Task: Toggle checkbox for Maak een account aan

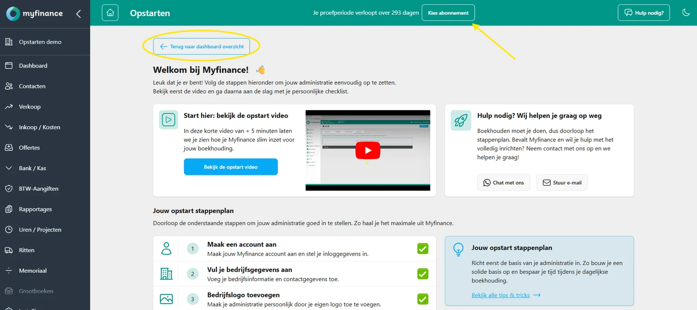Action: (423, 249)
